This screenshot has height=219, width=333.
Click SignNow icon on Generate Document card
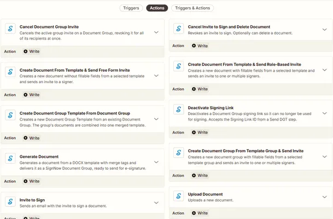(x=10, y=158)
